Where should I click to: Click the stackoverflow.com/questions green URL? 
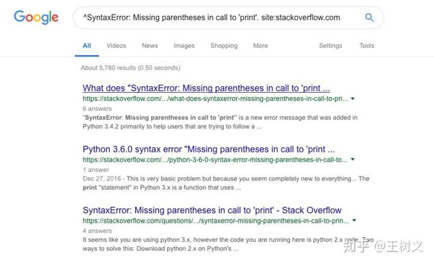[x=216, y=221]
